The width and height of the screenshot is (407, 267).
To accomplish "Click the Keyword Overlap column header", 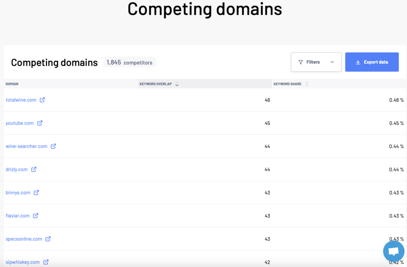I will (205, 84).
